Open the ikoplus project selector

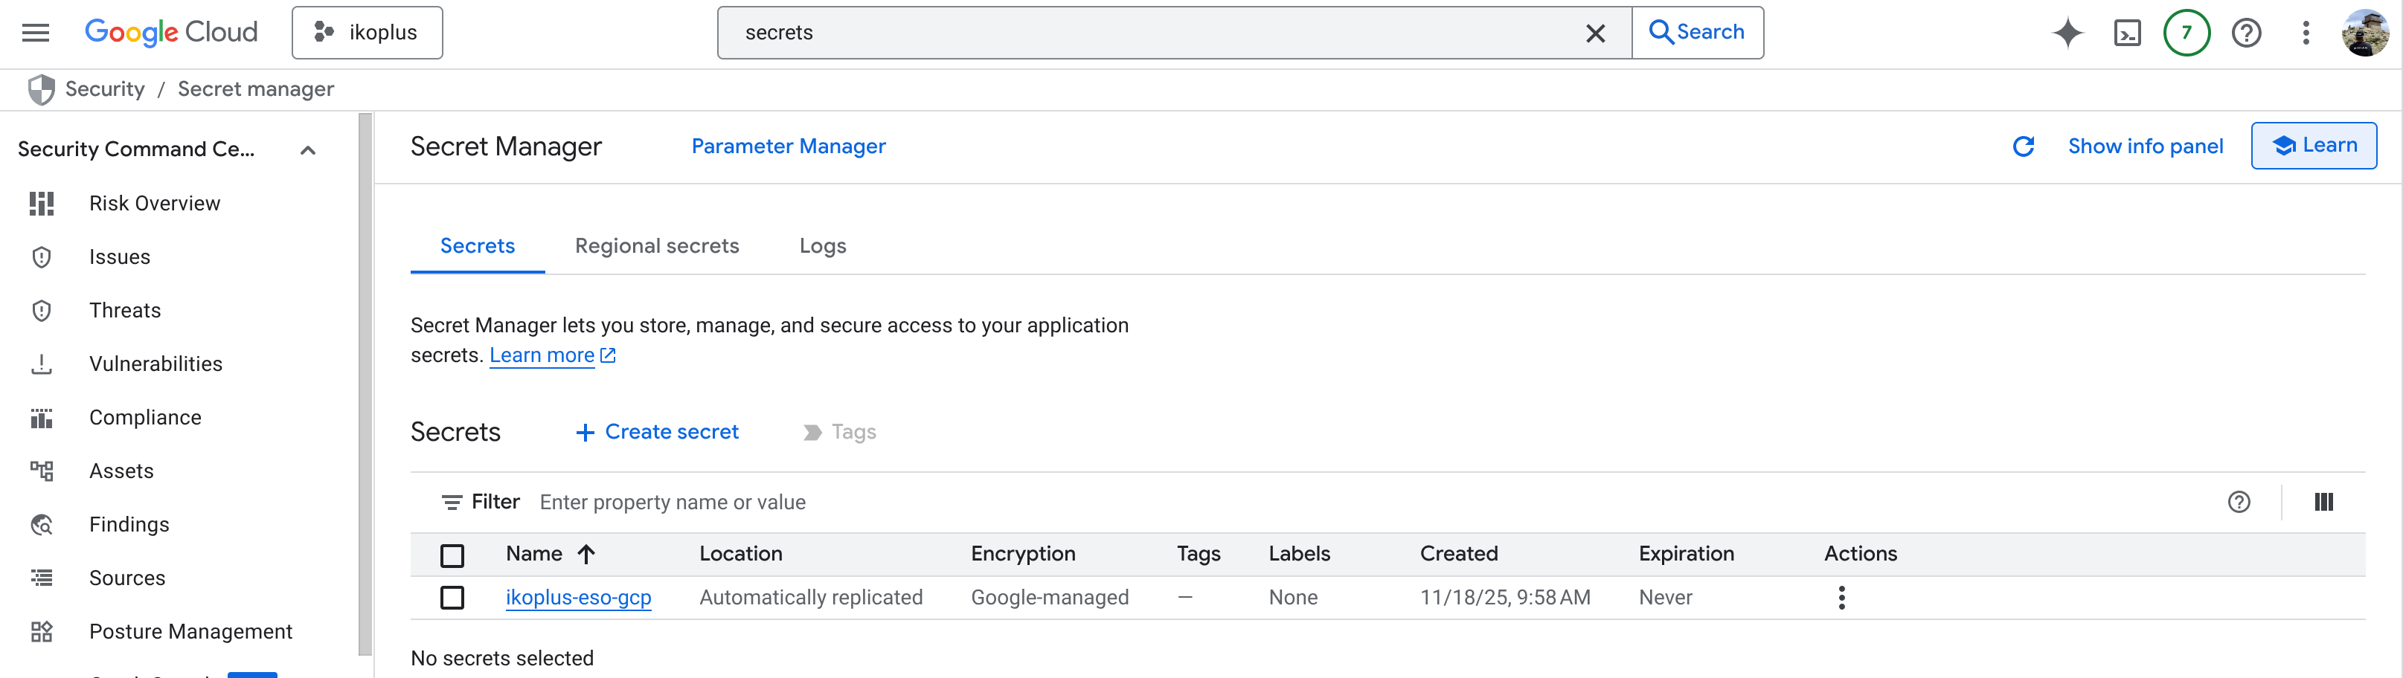pos(367,33)
